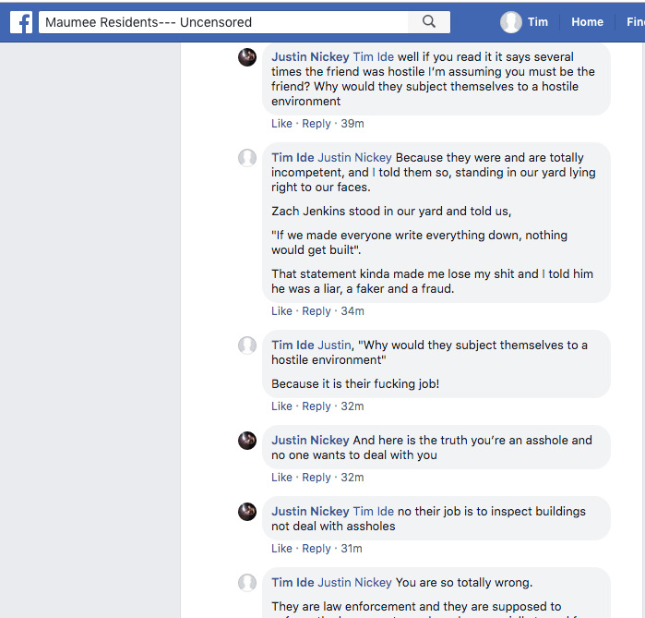
Task: Click the search magnifier button
Action: coord(429,22)
